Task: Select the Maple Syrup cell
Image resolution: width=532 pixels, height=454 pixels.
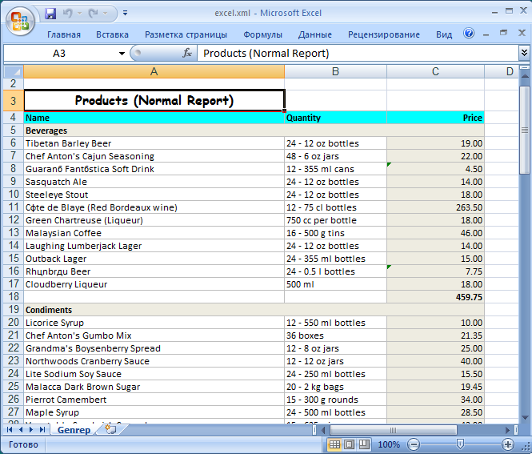Action: (154, 412)
